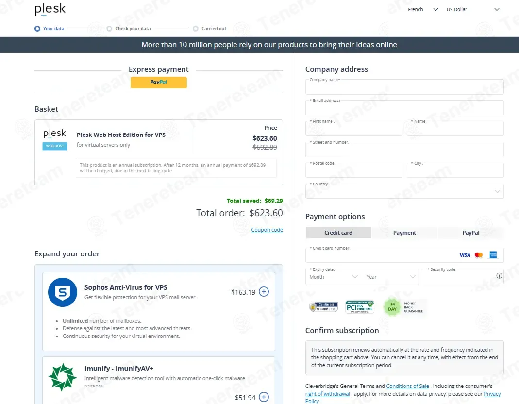Click the $163.19 Sophos price

pos(243,292)
